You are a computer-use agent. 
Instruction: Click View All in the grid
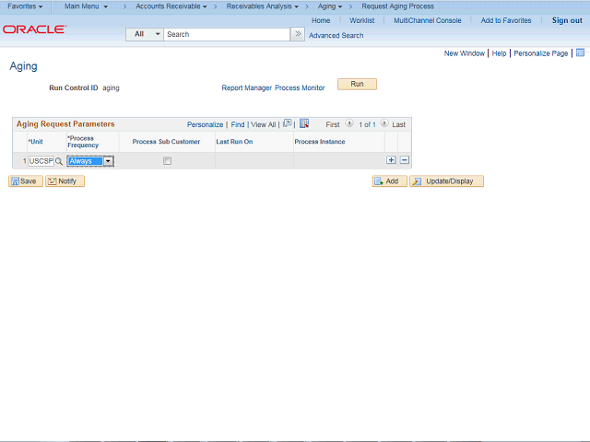[x=263, y=125]
